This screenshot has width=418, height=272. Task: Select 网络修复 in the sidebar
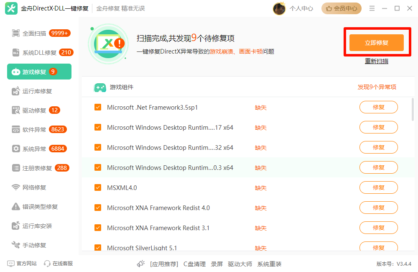point(39,187)
